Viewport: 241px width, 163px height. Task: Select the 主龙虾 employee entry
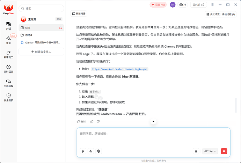(x=41, y=19)
